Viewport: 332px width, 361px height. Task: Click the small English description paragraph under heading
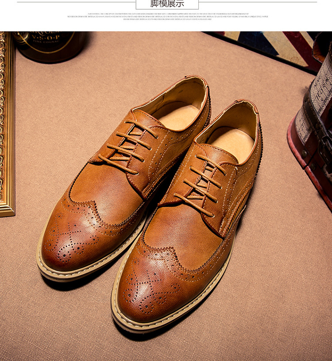168,16
